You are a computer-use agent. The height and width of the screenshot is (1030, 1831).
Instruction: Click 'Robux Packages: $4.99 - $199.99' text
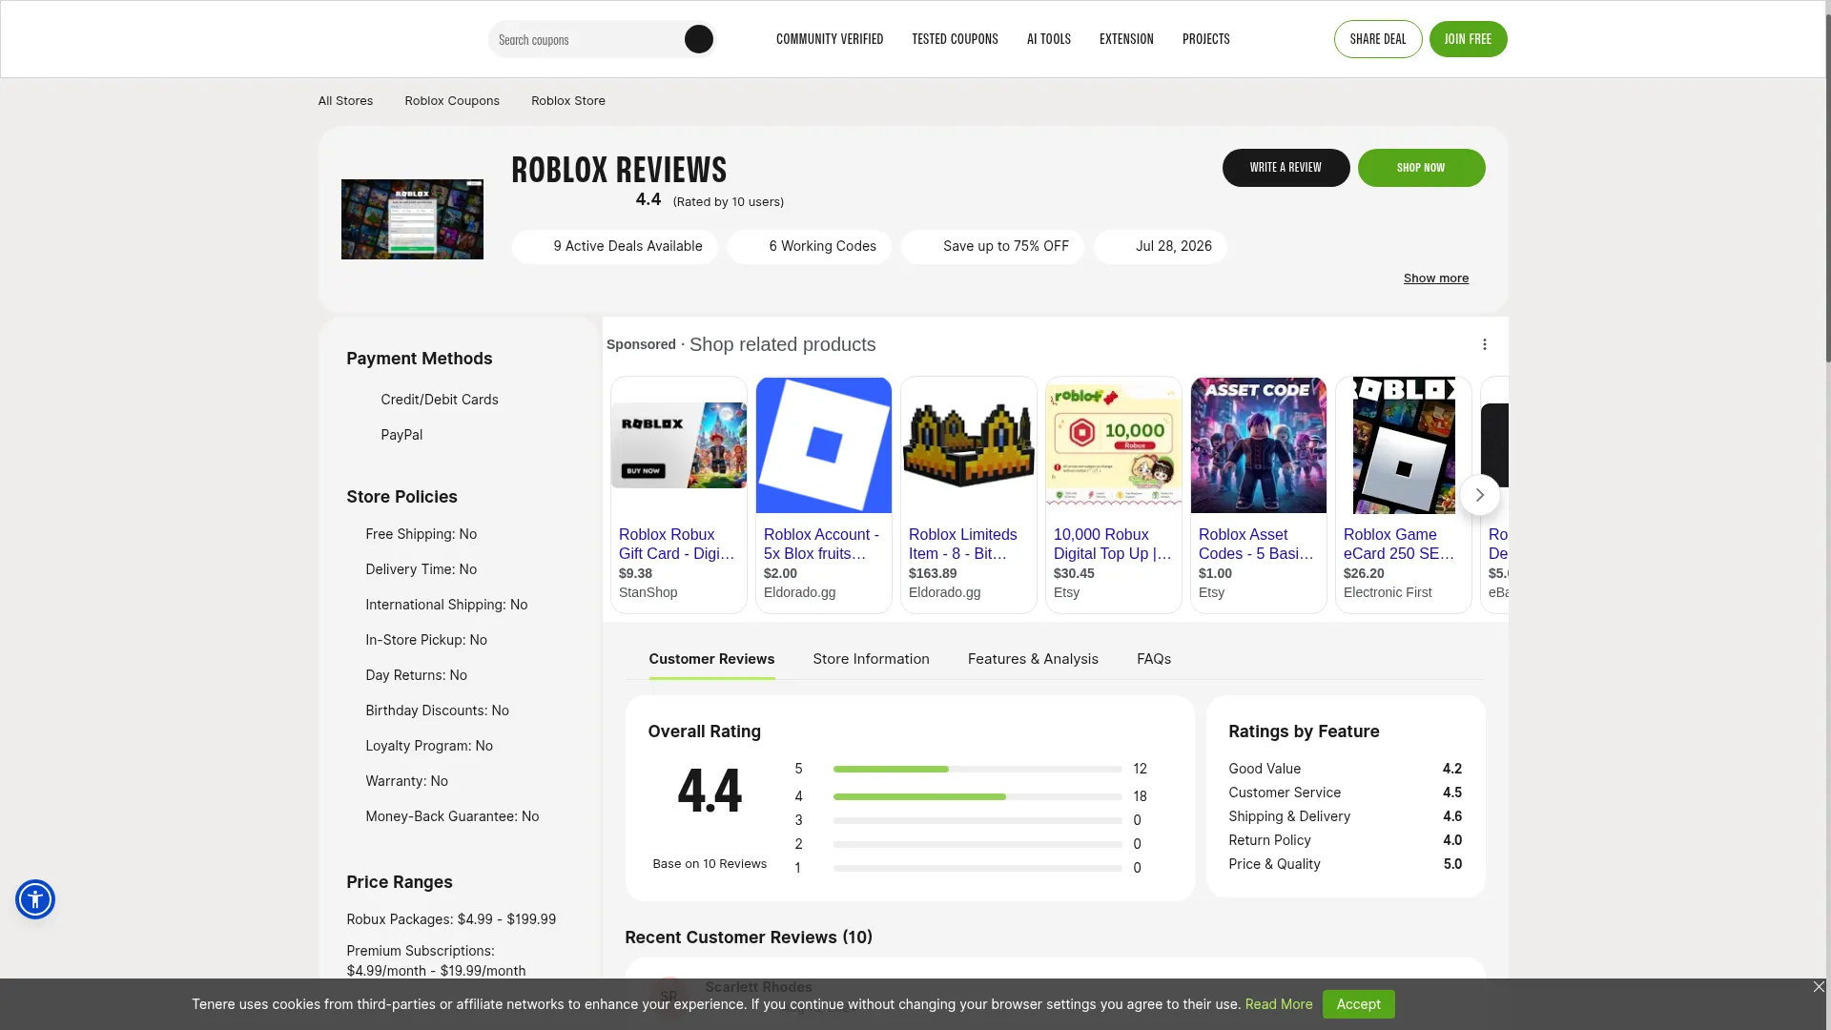click(451, 919)
